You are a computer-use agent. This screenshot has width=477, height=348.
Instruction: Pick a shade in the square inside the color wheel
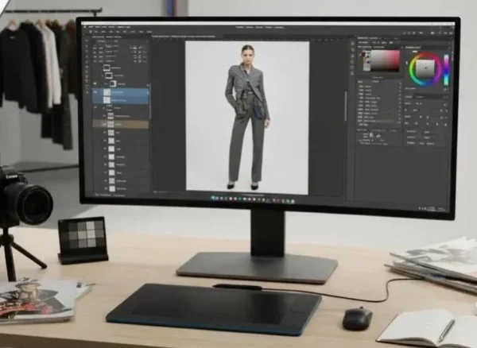tap(425, 68)
